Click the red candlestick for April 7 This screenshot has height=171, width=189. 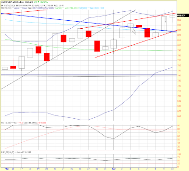(147, 33)
